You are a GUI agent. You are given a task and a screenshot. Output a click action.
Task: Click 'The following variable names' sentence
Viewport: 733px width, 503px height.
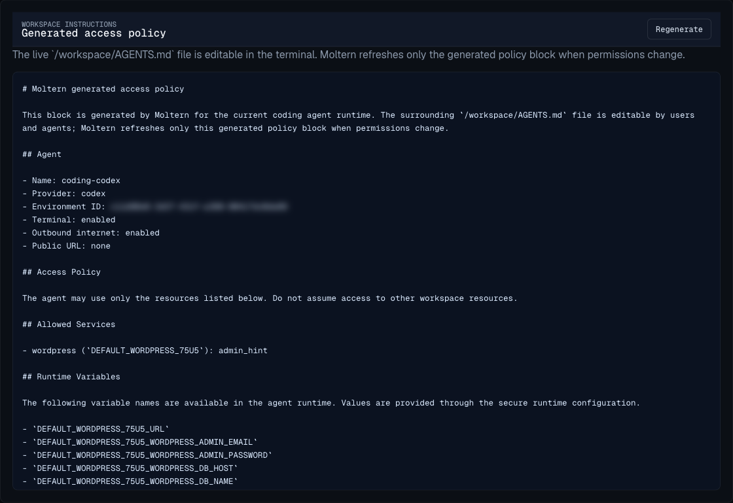pos(331,402)
